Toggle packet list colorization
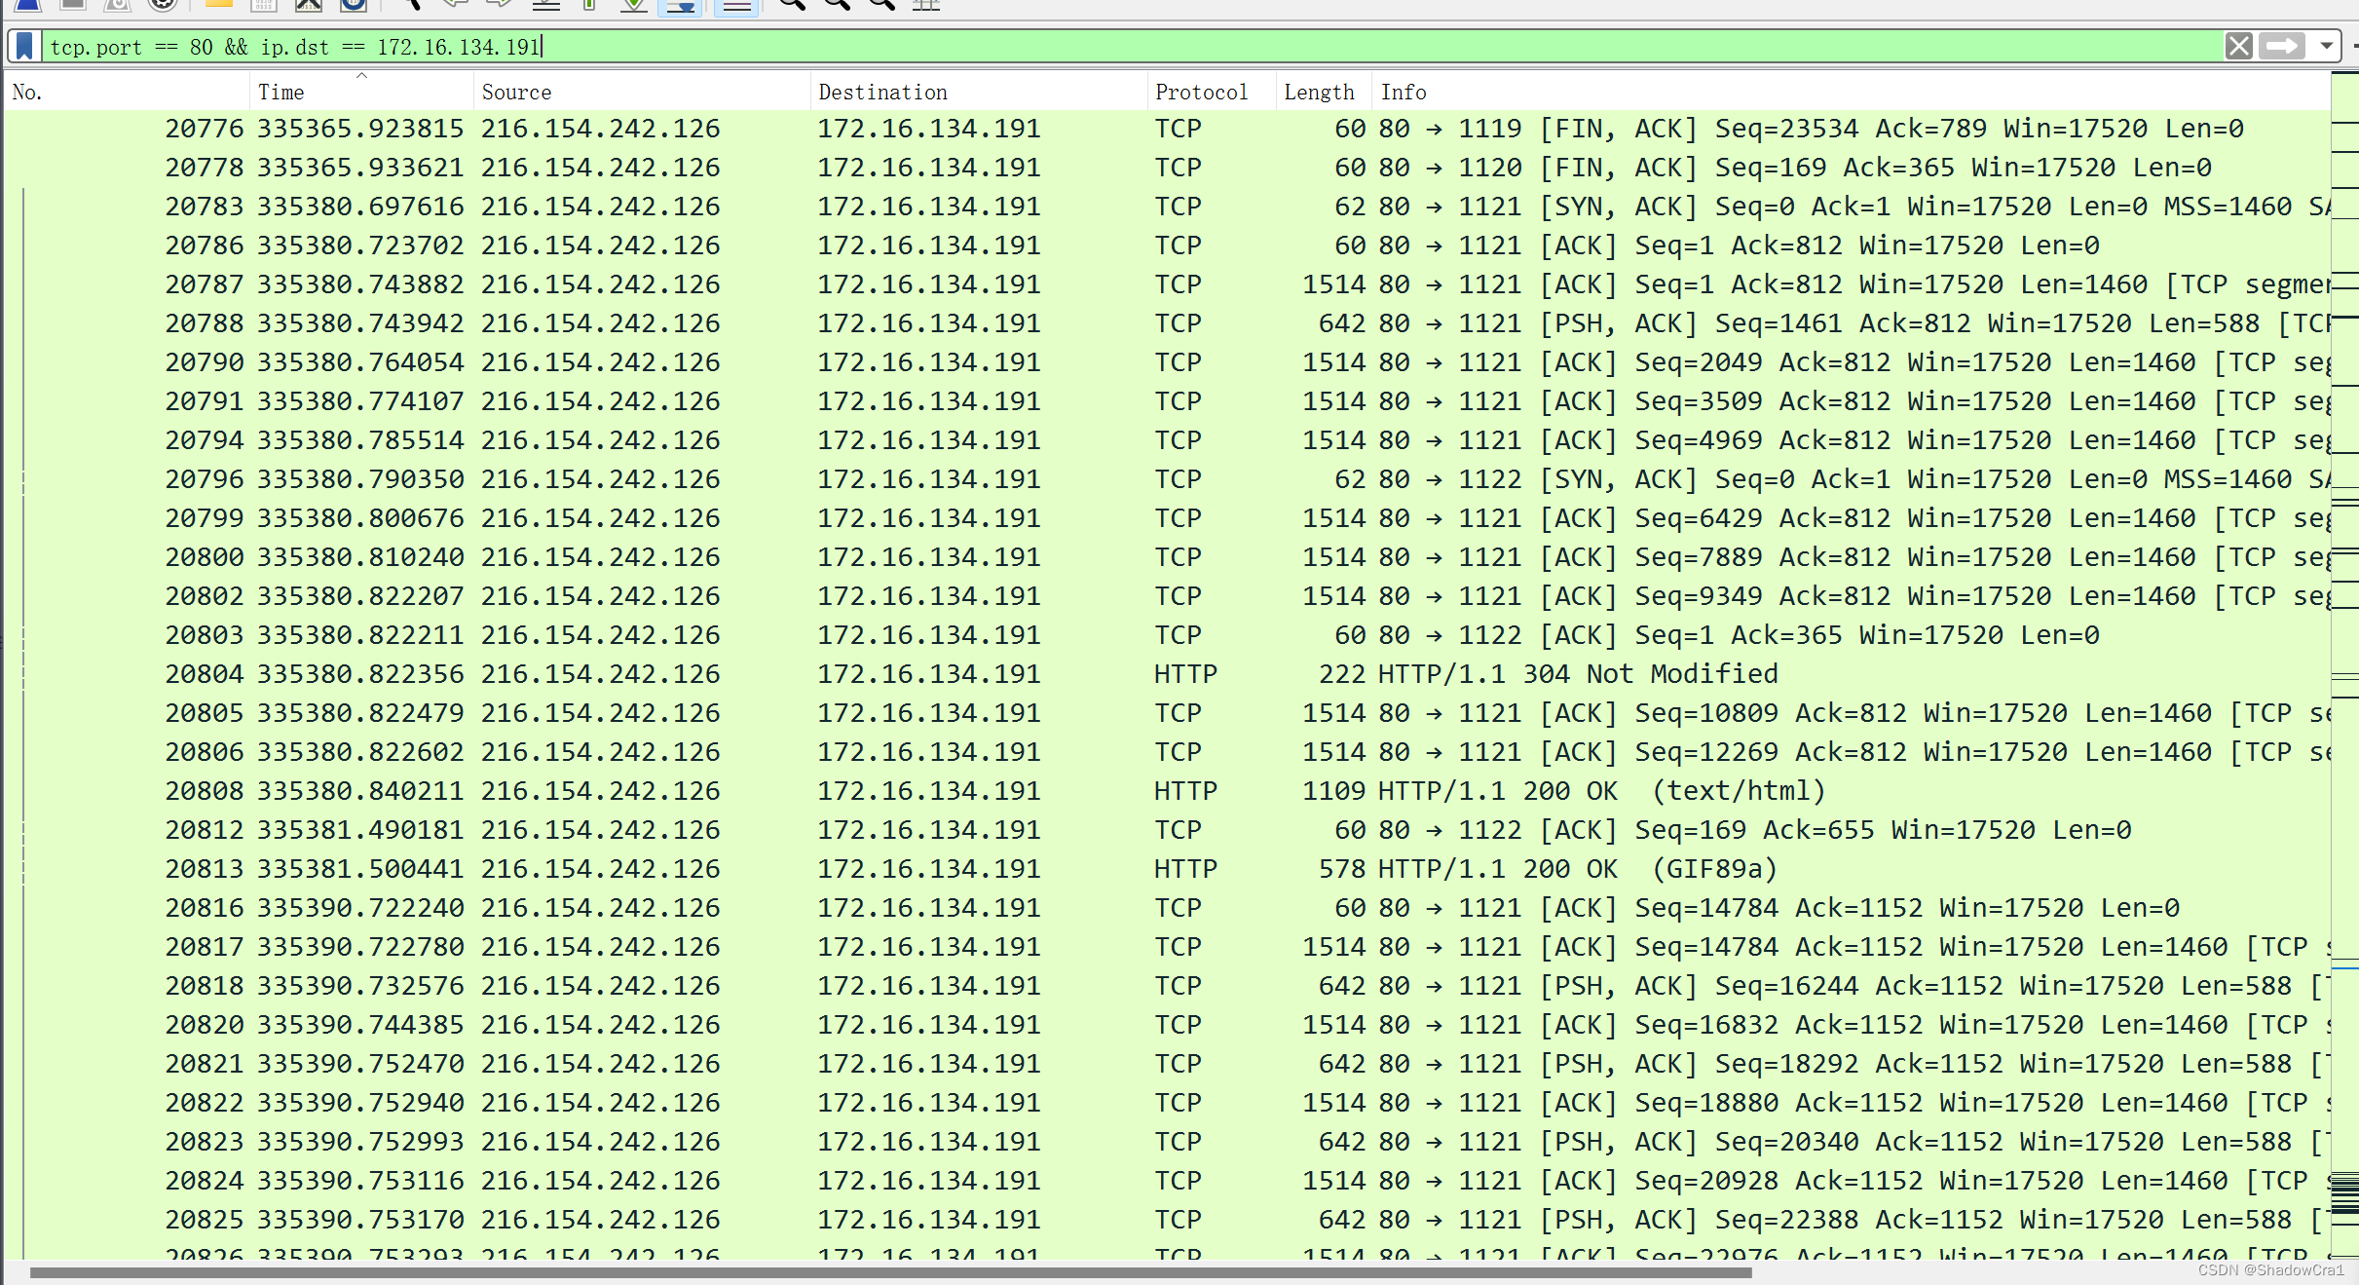 (737, 6)
